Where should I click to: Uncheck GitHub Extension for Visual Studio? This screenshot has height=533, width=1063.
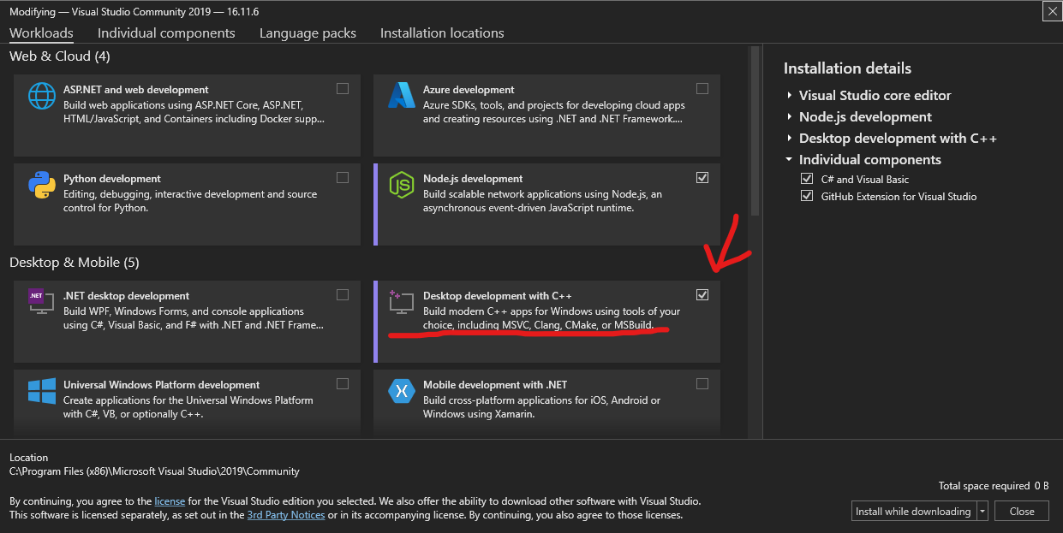[806, 196]
